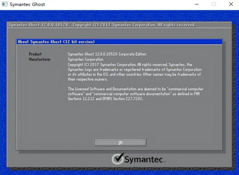Image resolution: width=239 pixels, height=175 pixels.
Task: Click the OK button in About dialog
Action: (120, 142)
